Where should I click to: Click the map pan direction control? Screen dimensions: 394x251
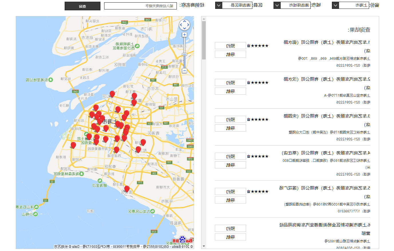click(185, 25)
